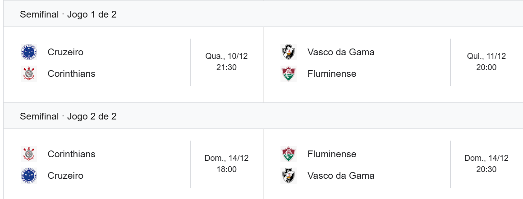Open Cruzeiro team name in Jogo 1
Screen dimensions: 523x199
point(65,52)
